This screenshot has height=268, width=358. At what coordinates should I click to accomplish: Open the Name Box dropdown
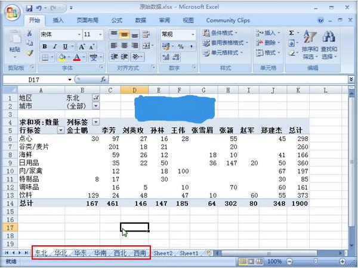click(70, 80)
